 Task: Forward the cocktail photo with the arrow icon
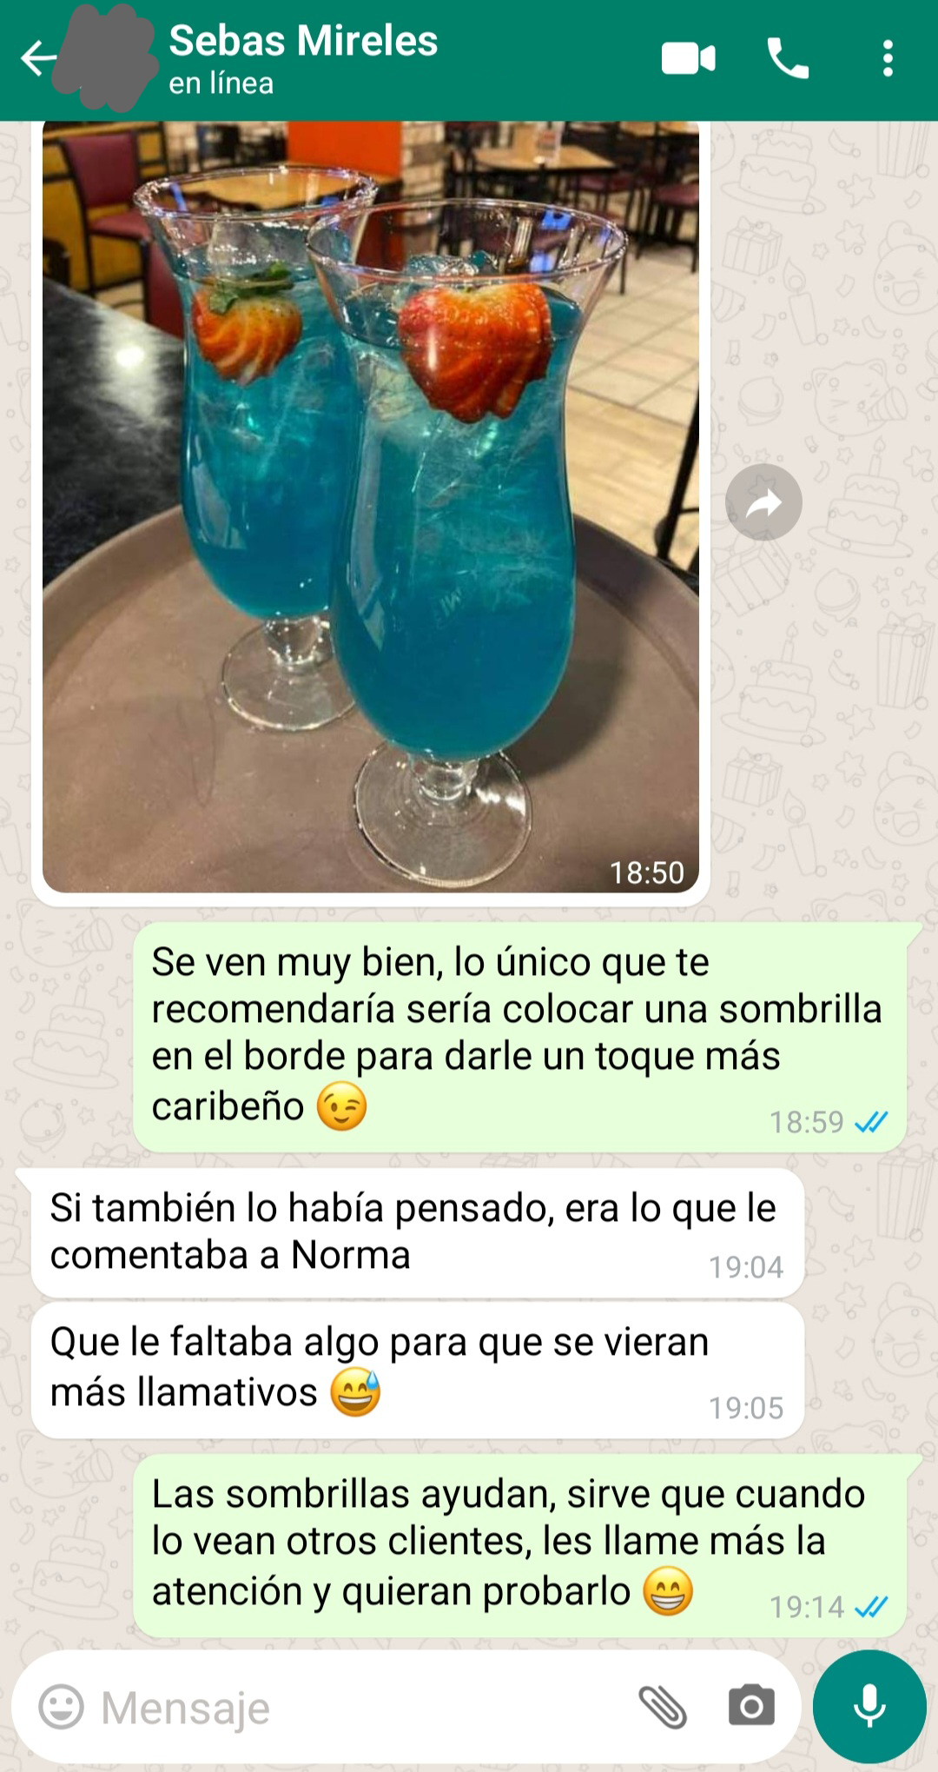[763, 502]
